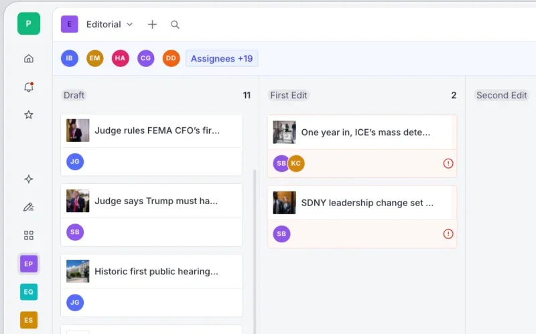This screenshot has width=536, height=334.
Task: Click SB avatar on SDNY leadership card
Action: [x=281, y=234]
